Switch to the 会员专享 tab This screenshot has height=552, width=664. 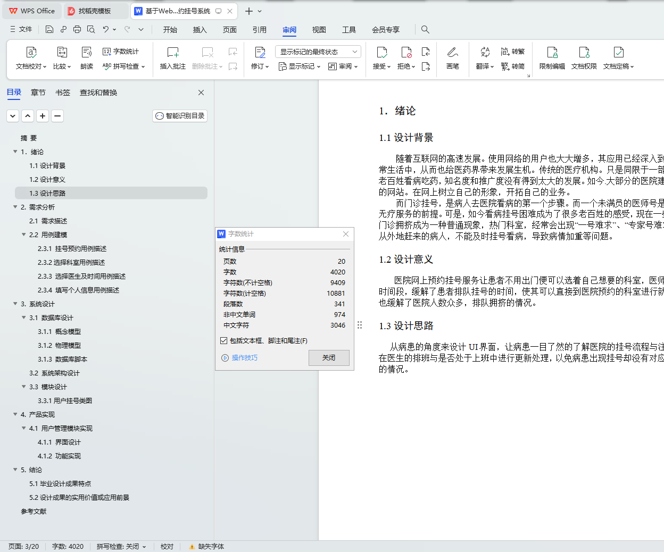[x=386, y=30]
